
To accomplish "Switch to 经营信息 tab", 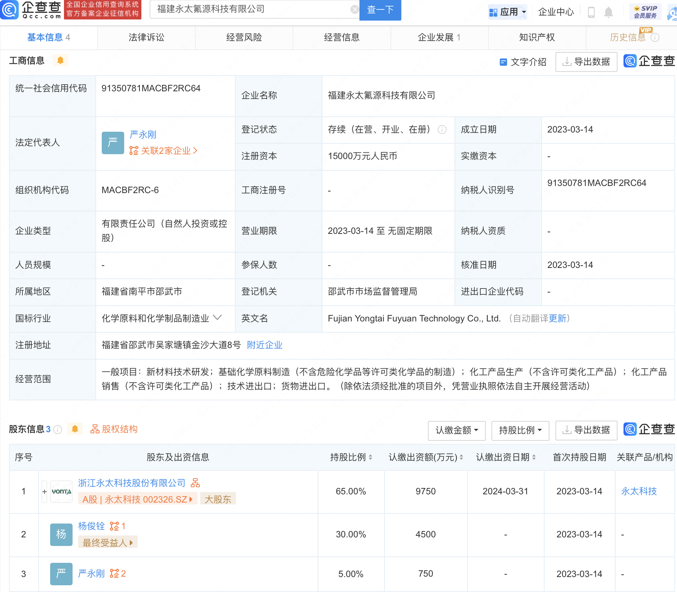I will point(341,37).
